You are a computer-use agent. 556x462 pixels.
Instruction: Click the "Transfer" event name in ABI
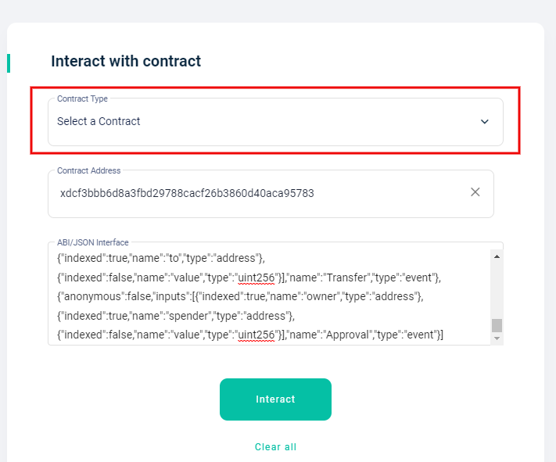pos(350,277)
